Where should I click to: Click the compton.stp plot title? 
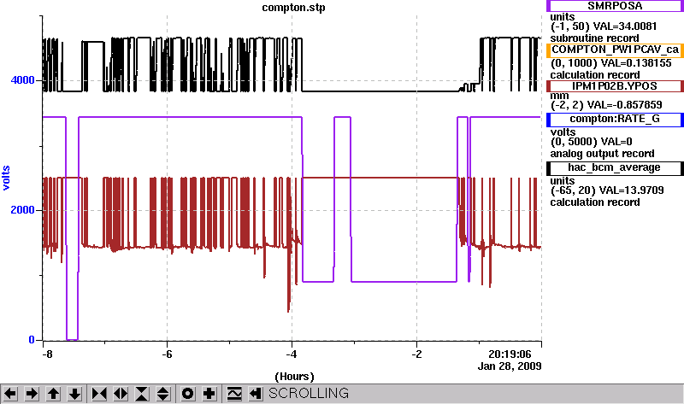click(293, 8)
